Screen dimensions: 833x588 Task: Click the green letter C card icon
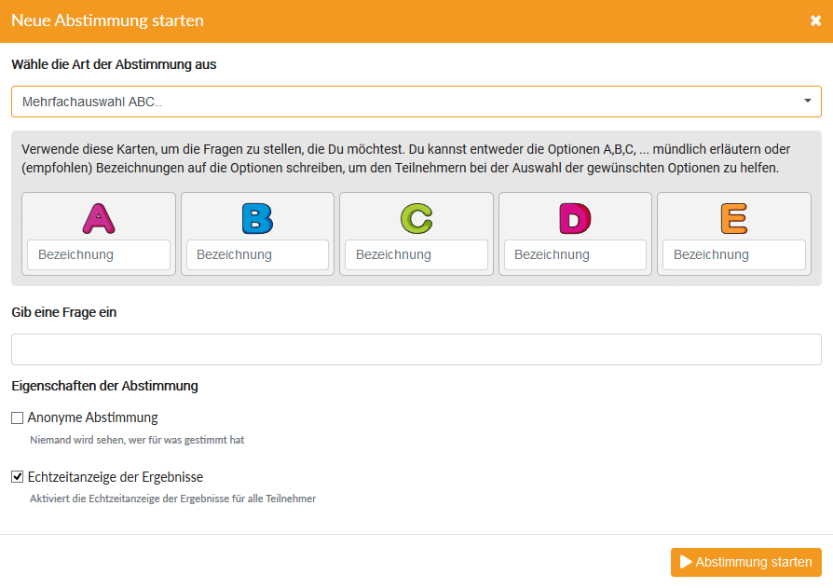tap(416, 218)
